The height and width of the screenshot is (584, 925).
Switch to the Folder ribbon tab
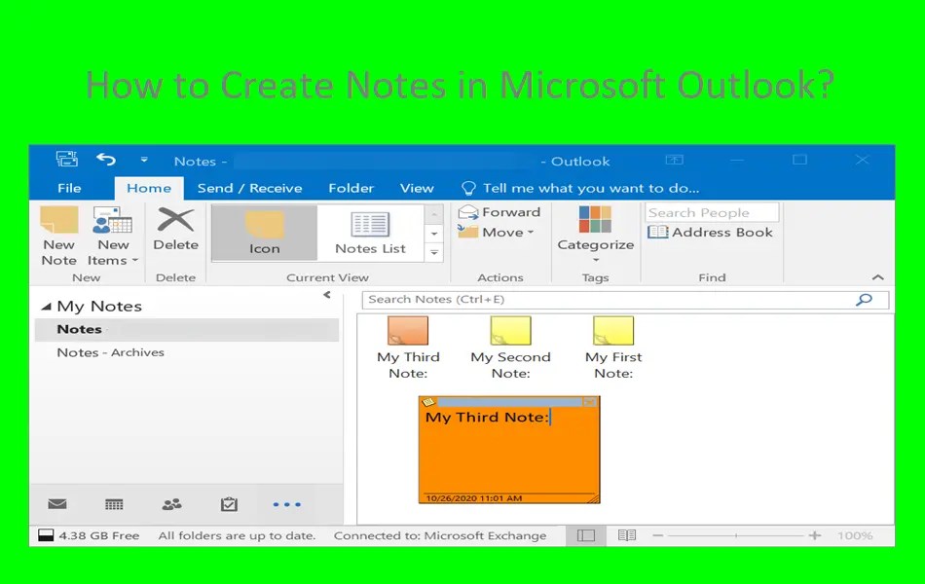click(x=351, y=188)
